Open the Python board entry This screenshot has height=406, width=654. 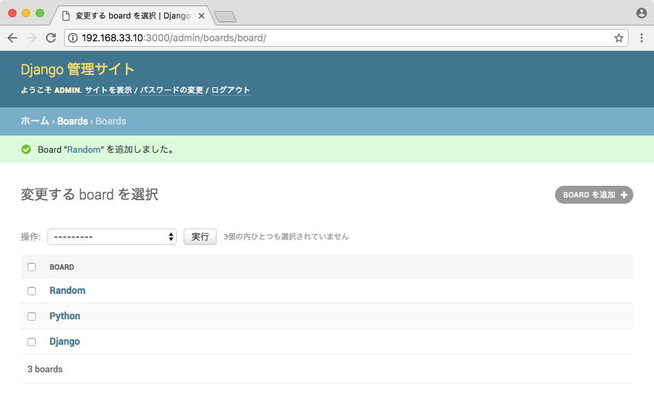65,317
